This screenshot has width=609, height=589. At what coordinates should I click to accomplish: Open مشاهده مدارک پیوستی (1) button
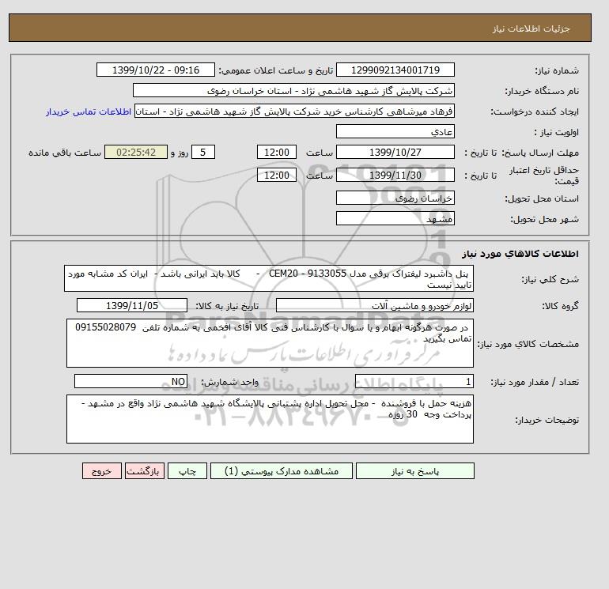pyautogui.click(x=282, y=471)
